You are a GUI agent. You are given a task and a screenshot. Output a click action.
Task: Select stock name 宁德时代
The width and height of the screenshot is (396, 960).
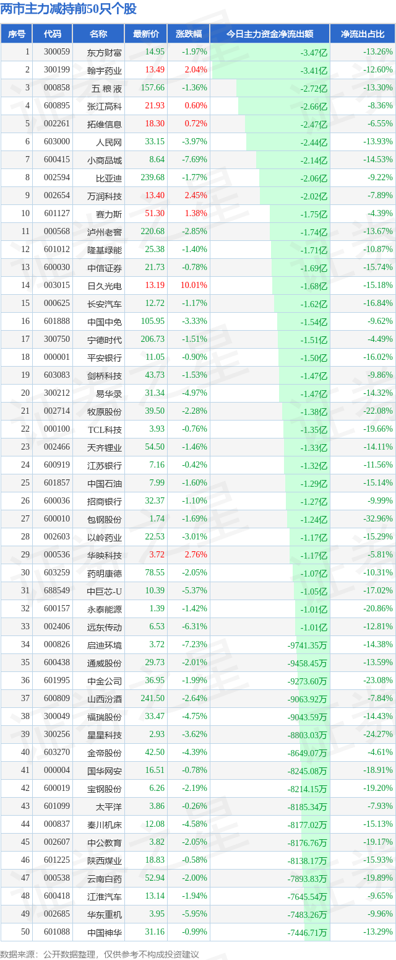[x=105, y=339]
